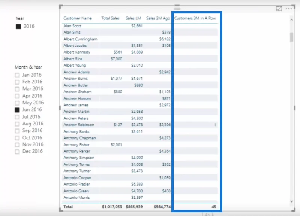Click the vertical scrollbar thumb
This screenshot has width=300, height=216.
(292, 37)
